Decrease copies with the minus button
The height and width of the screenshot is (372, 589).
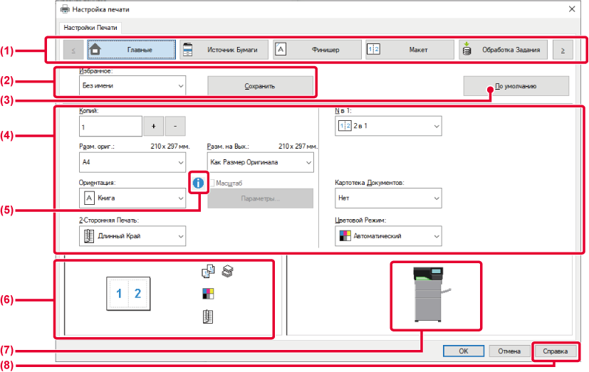click(x=175, y=127)
